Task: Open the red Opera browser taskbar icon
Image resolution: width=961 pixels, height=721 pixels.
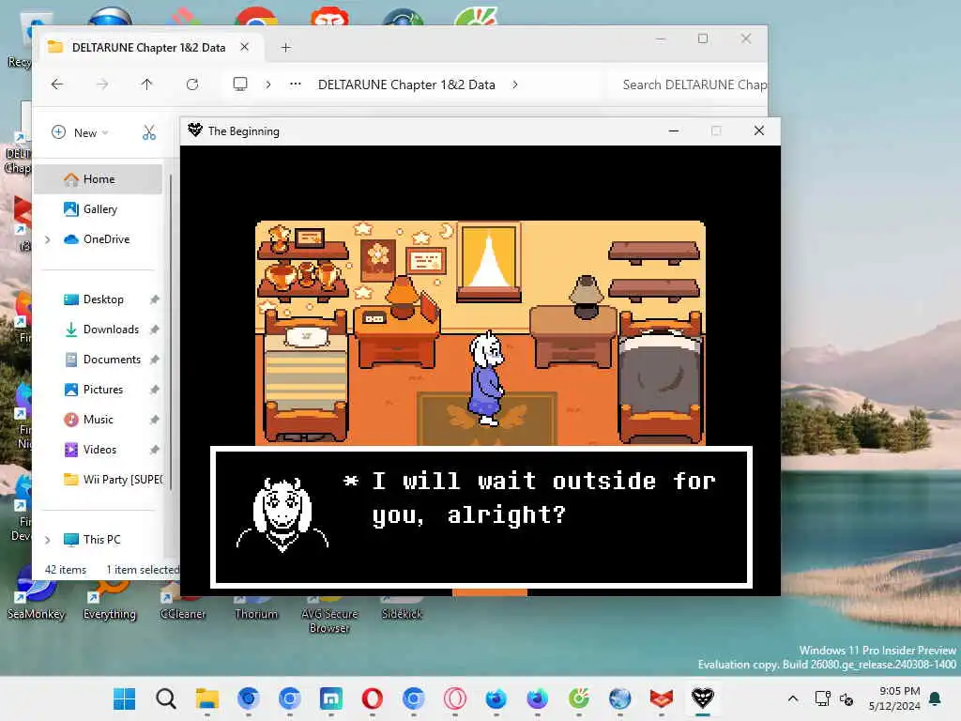Action: [372, 698]
